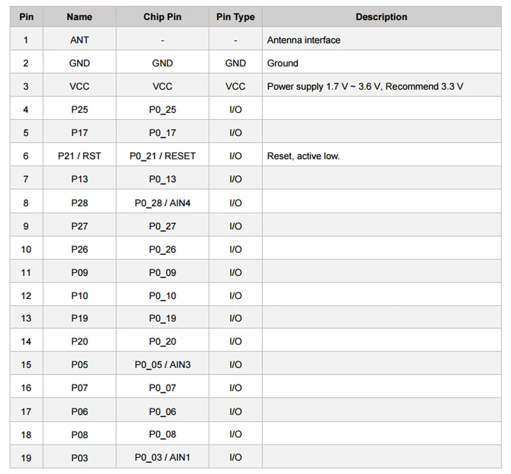Select the Chip Pin column header
The width and height of the screenshot is (511, 474).
point(162,17)
